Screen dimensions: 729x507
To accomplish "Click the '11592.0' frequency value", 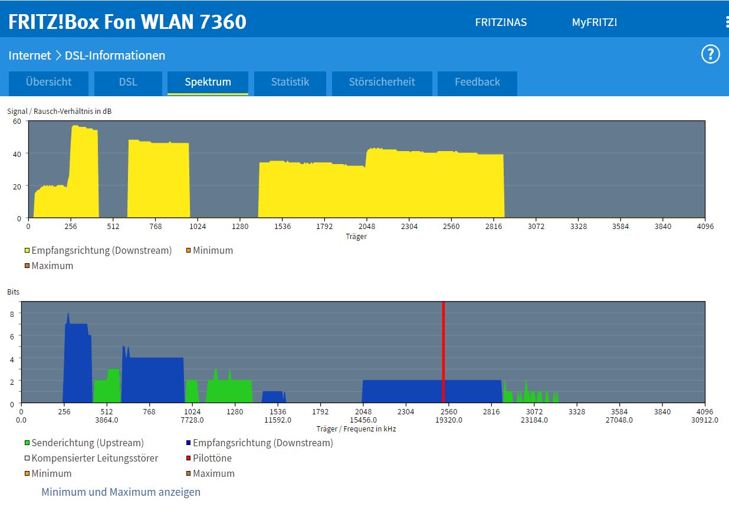I will (x=278, y=420).
